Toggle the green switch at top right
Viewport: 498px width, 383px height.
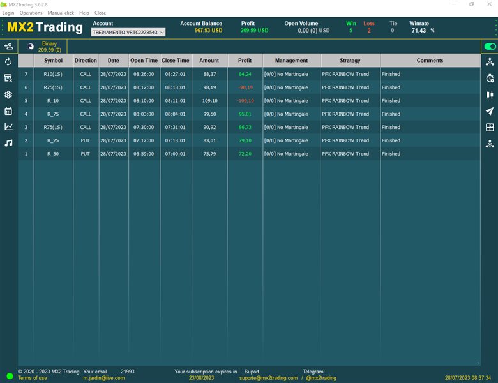490,47
